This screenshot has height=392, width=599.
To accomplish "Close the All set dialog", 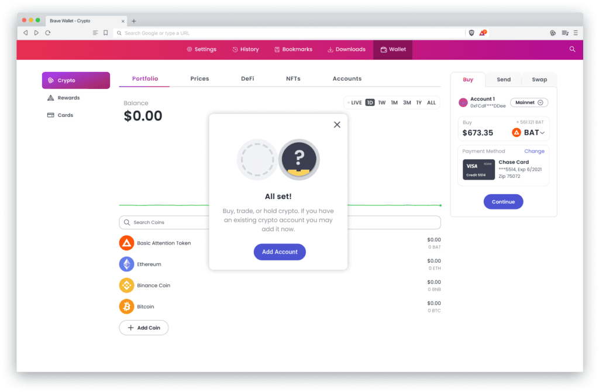I will [337, 125].
